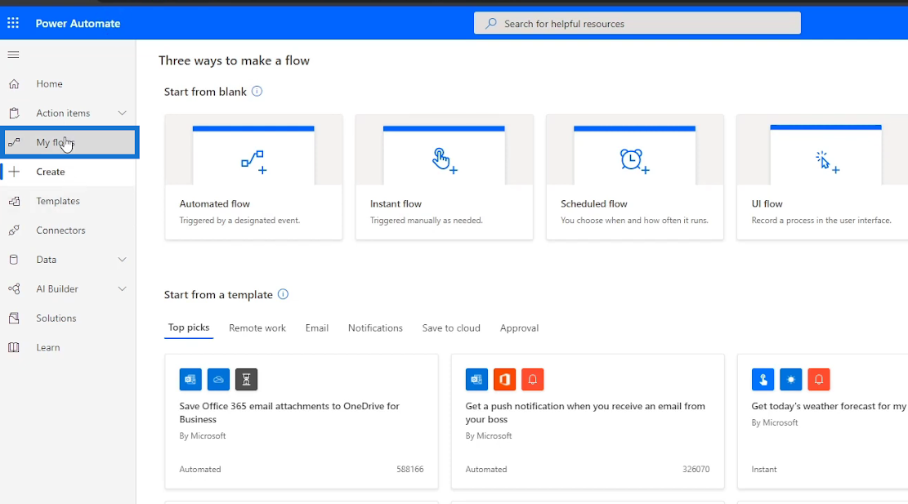Expand the AI Builder chevron
The image size is (908, 504).
click(x=123, y=288)
